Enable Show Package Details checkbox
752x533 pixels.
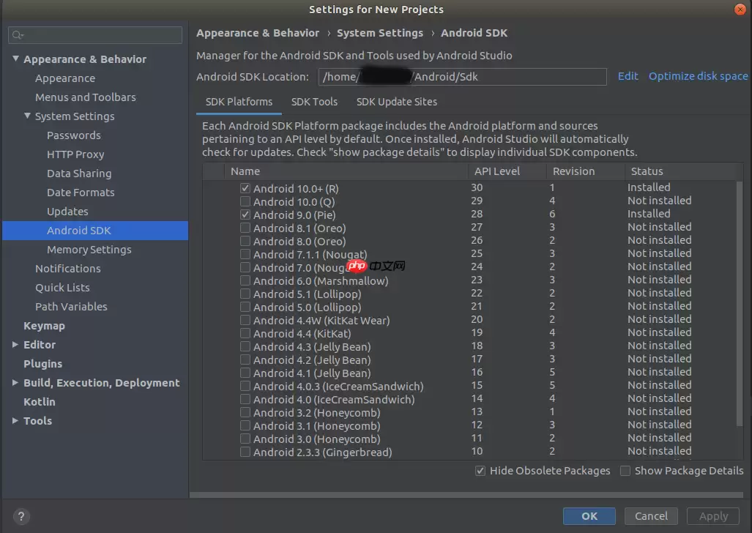pos(625,471)
